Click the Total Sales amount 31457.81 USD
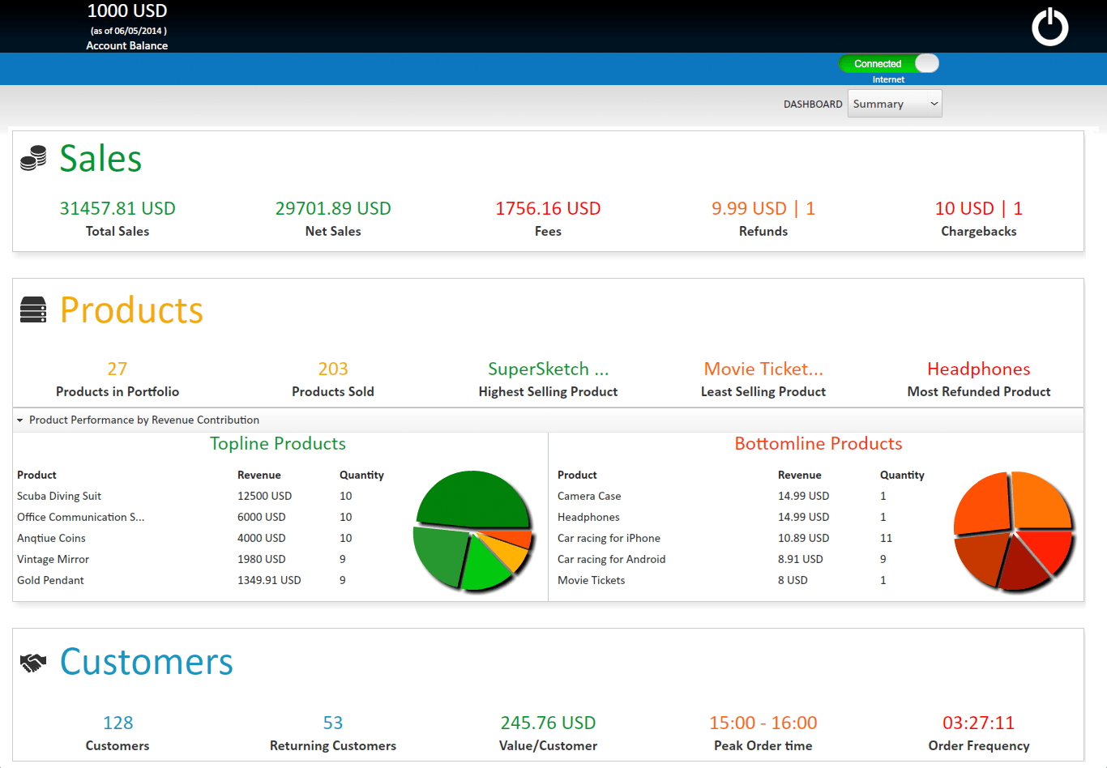Image resolution: width=1107 pixels, height=768 pixels. point(118,208)
